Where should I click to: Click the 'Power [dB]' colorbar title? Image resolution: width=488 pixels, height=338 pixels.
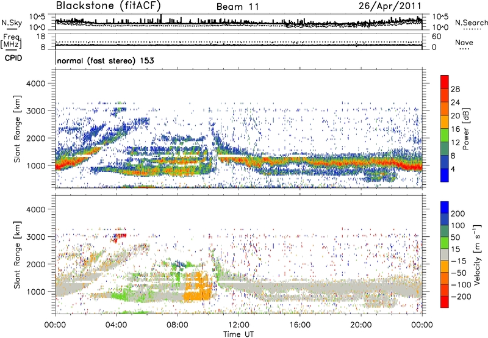tap(465, 129)
